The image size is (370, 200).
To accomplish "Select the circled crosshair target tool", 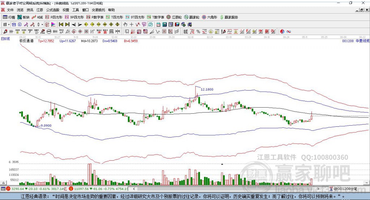I will point(74,32).
